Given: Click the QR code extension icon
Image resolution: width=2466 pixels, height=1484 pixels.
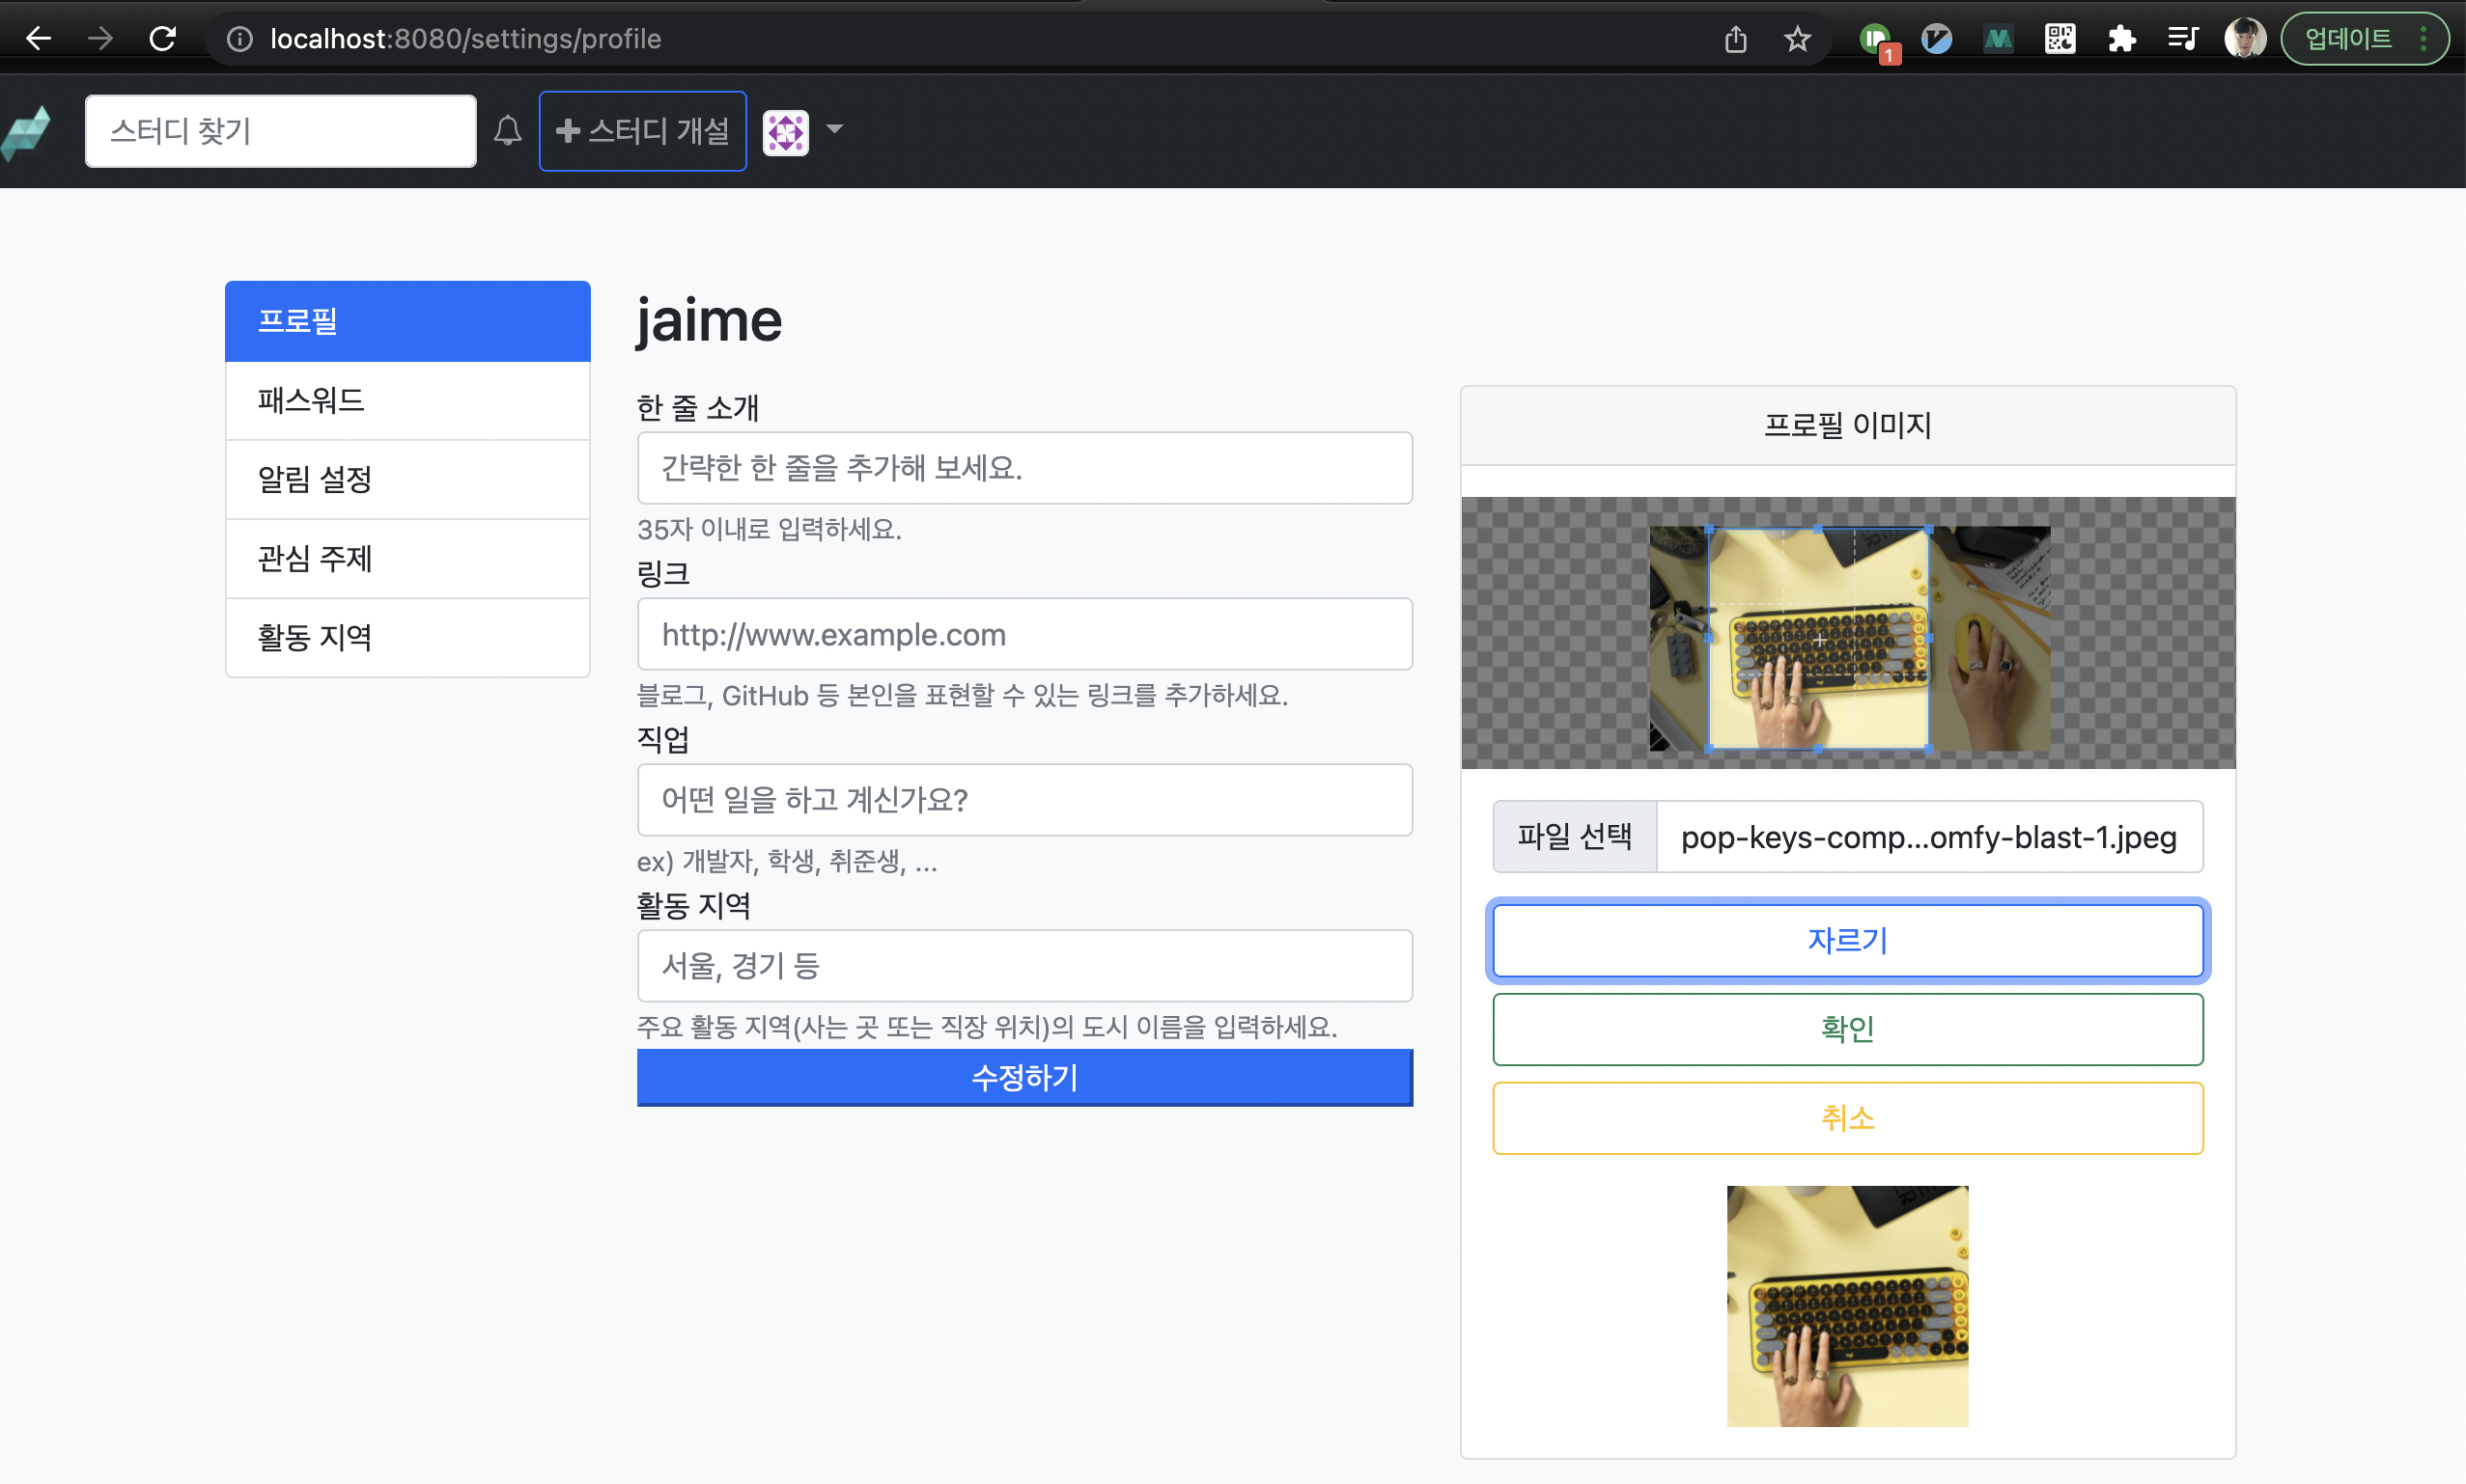Looking at the screenshot, I should tap(2060, 39).
